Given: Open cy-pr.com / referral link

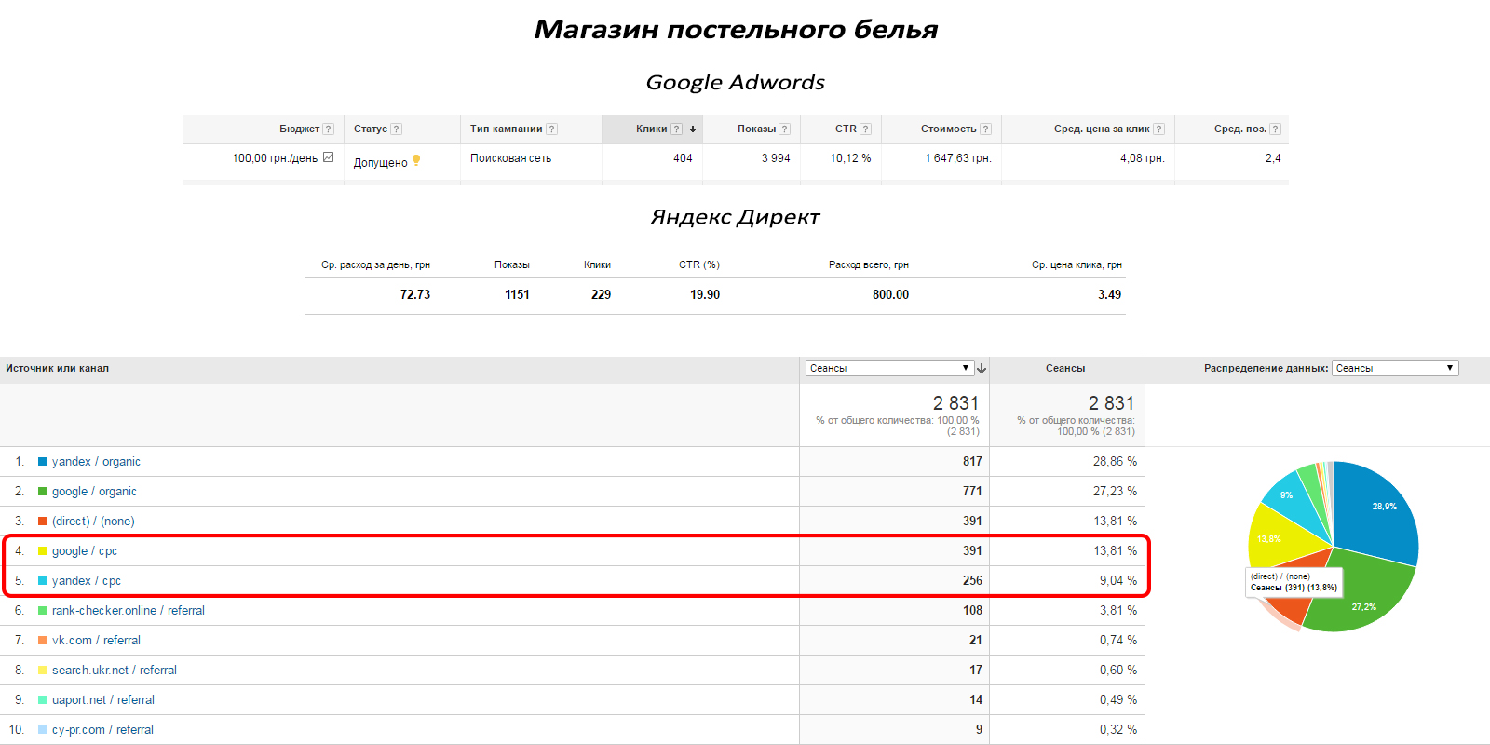Looking at the screenshot, I should [102, 729].
